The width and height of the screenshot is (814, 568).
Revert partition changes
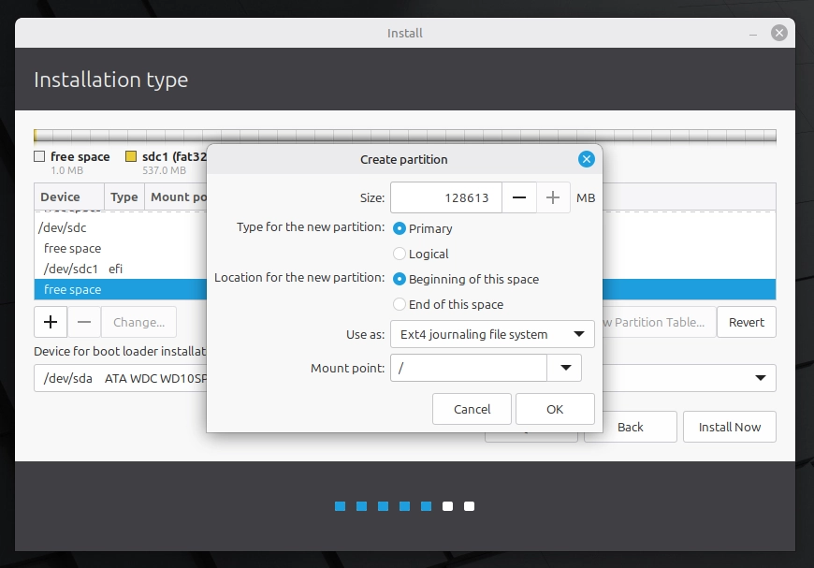[746, 321]
